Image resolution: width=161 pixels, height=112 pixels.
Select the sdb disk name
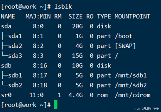click(x=6, y=66)
